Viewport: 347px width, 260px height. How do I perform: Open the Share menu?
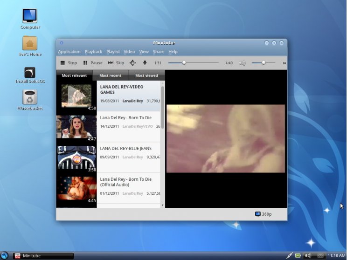(159, 52)
